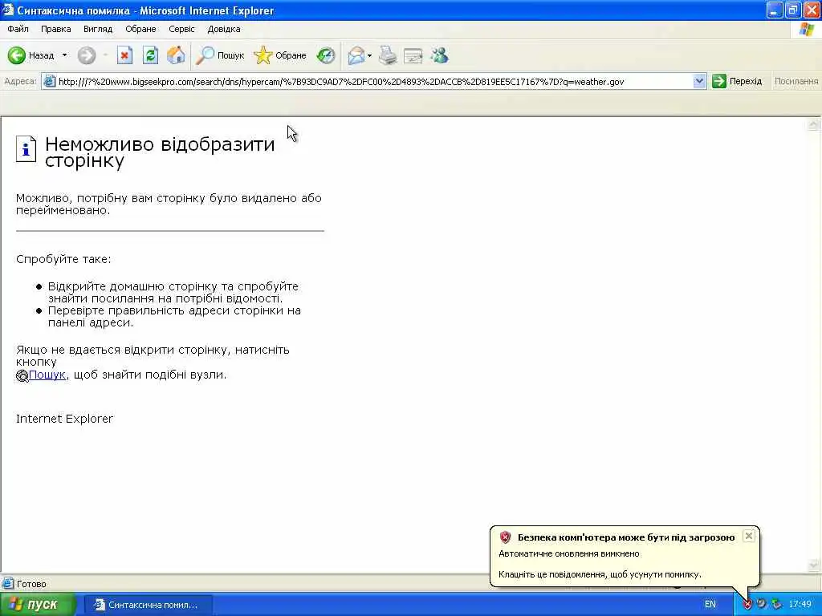The image size is (822, 616).
Task: Click the network connection tray icon
Action: pos(776,605)
